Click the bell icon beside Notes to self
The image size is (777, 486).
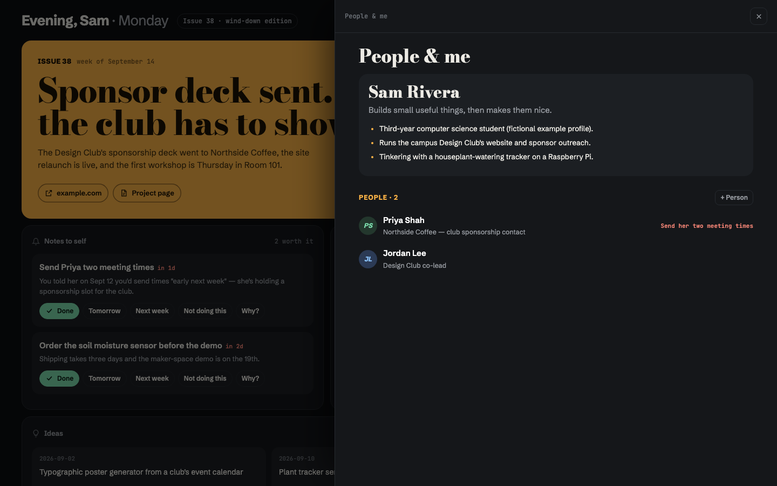(36, 241)
